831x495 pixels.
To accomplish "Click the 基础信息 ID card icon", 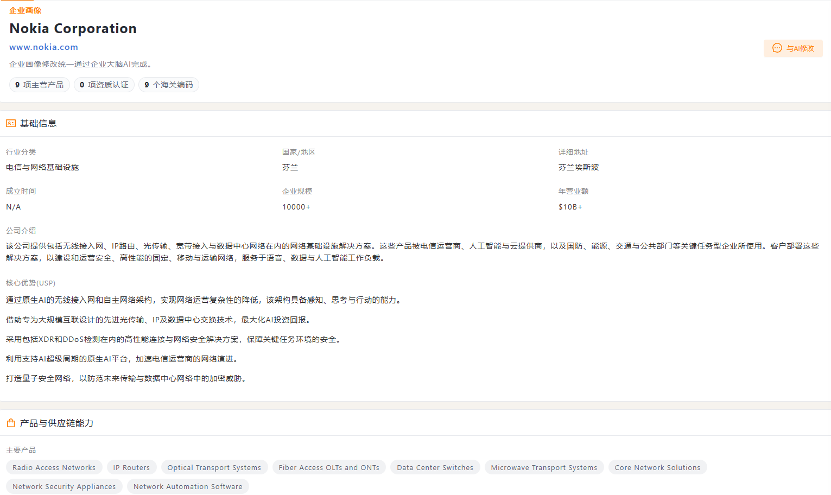I will (x=11, y=123).
